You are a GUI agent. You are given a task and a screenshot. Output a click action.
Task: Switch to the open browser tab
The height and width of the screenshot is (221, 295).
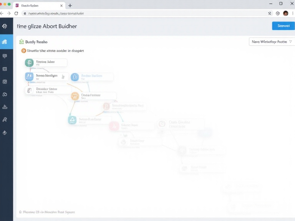[x=39, y=6]
